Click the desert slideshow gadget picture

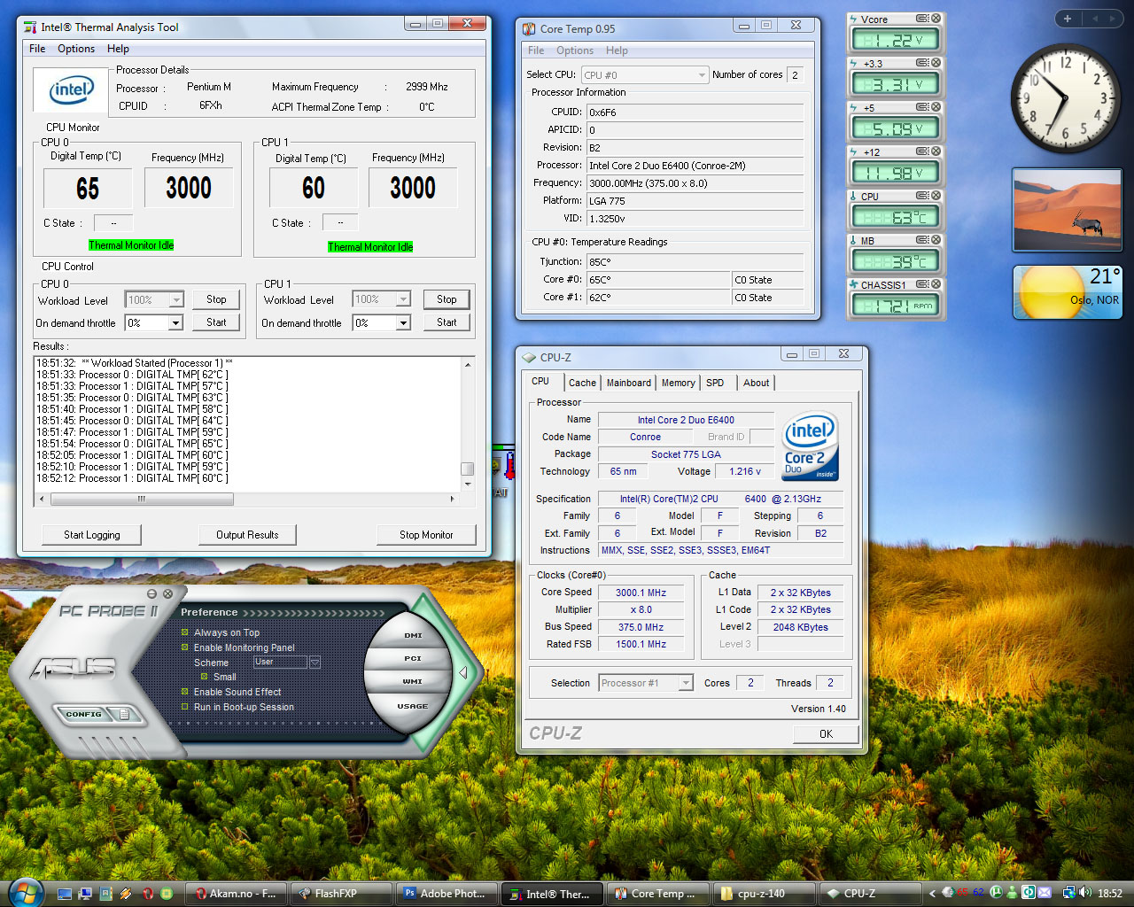pyautogui.click(x=1068, y=210)
